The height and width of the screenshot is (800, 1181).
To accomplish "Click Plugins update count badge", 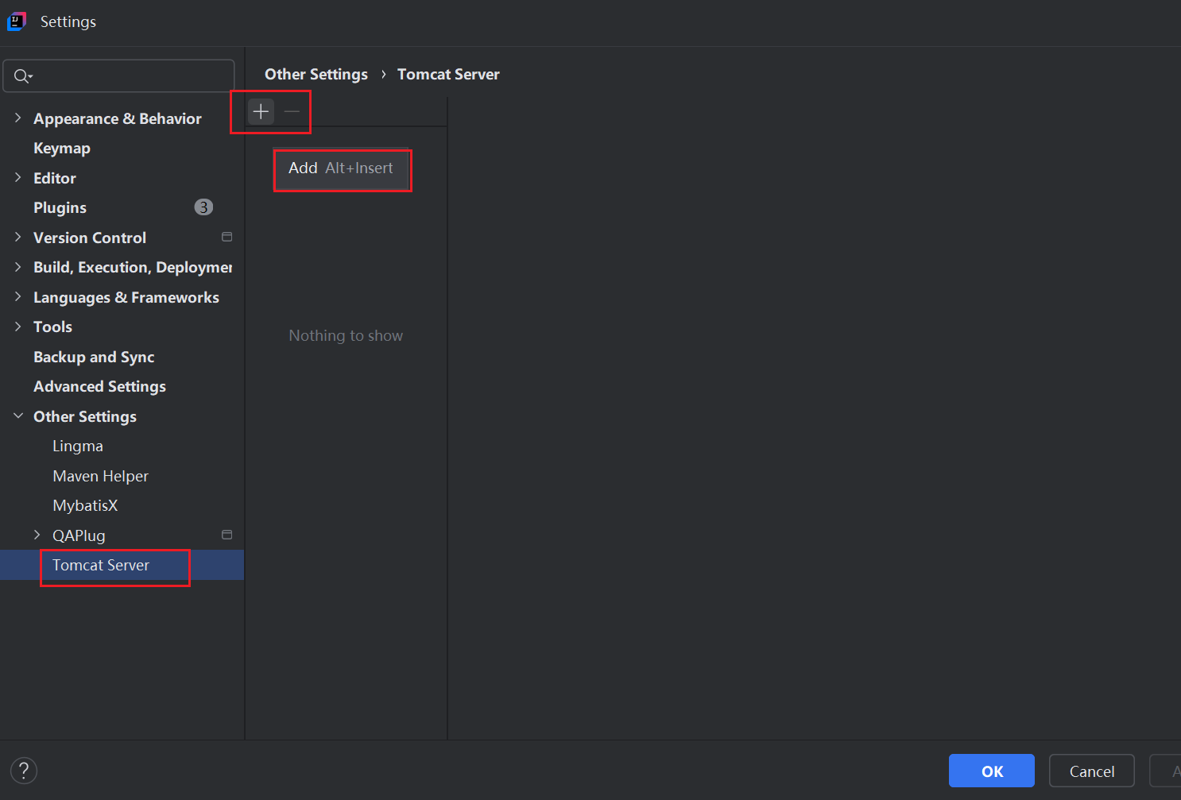I will tap(203, 207).
